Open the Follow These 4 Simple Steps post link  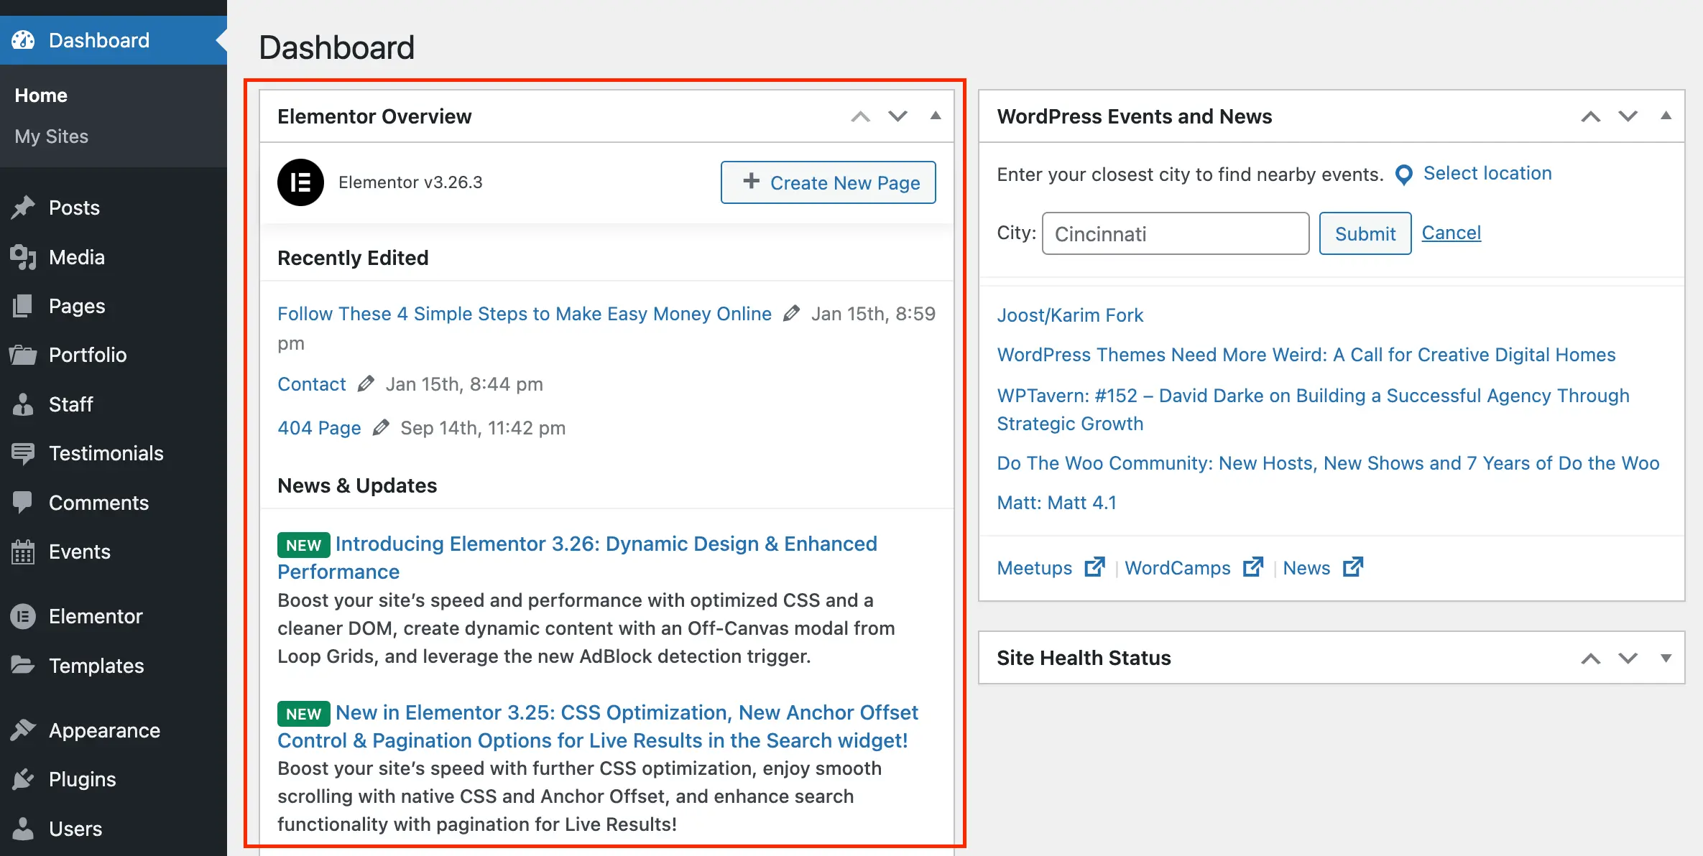[525, 314]
